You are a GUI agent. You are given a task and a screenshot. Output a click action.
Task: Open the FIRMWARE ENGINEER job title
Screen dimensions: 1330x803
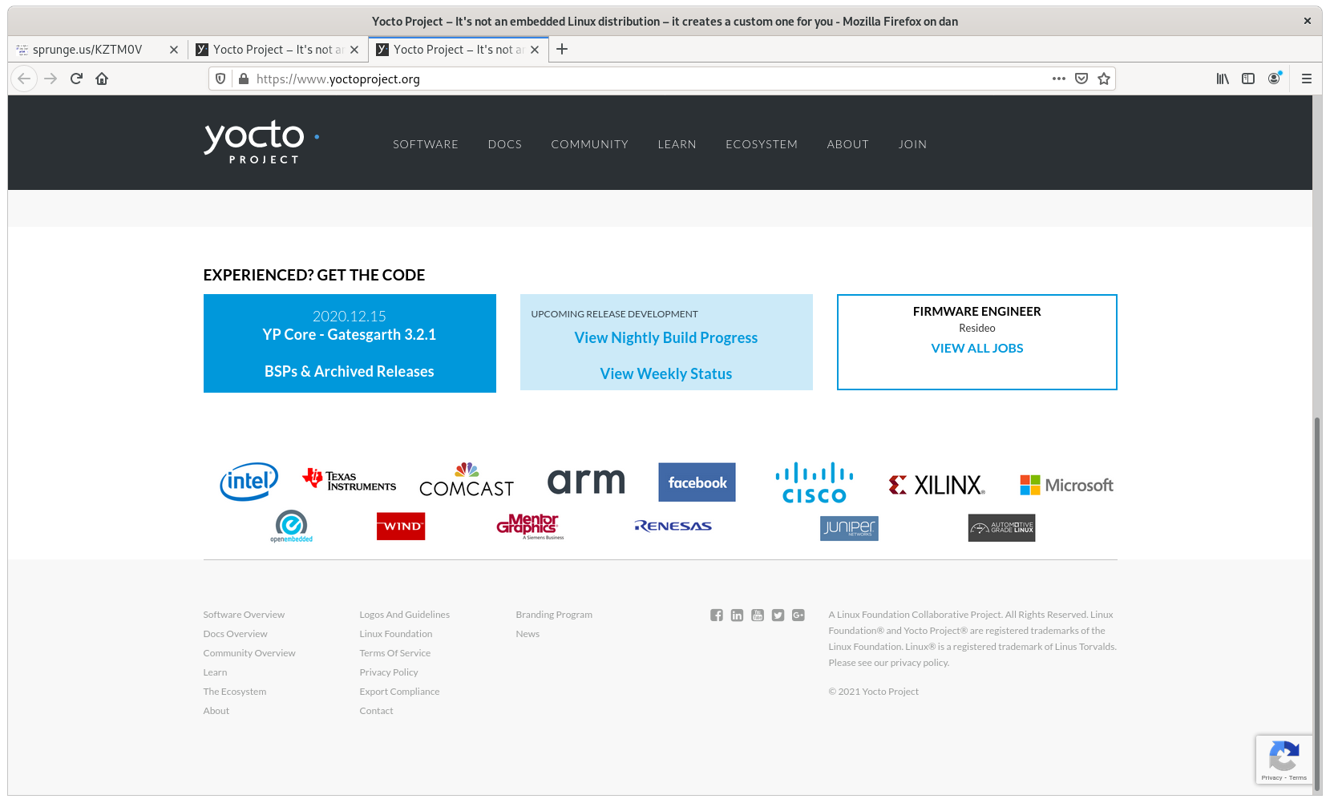click(977, 311)
